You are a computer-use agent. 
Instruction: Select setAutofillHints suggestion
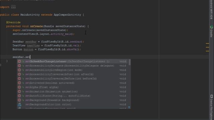pos(72,96)
